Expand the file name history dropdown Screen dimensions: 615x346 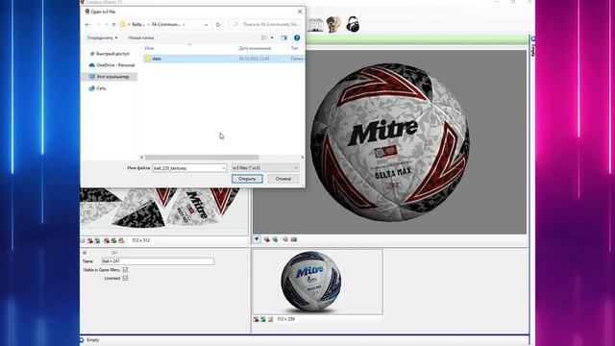click(x=224, y=168)
